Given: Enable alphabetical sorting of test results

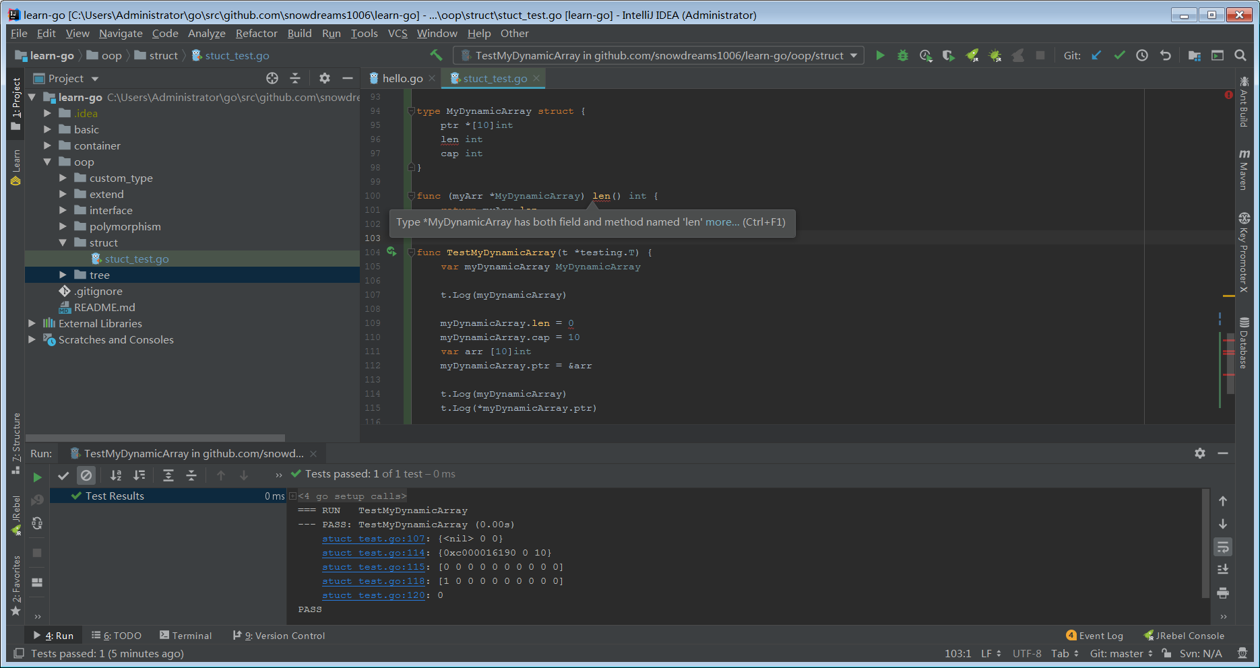Looking at the screenshot, I should [115, 475].
